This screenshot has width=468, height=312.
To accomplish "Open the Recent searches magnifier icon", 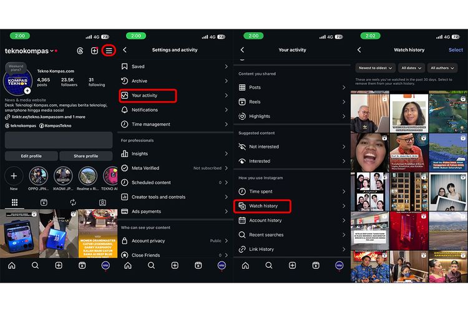I will point(242,235).
